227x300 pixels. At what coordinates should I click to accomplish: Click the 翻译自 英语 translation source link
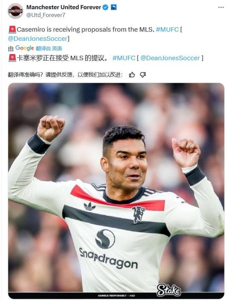pos(49,48)
